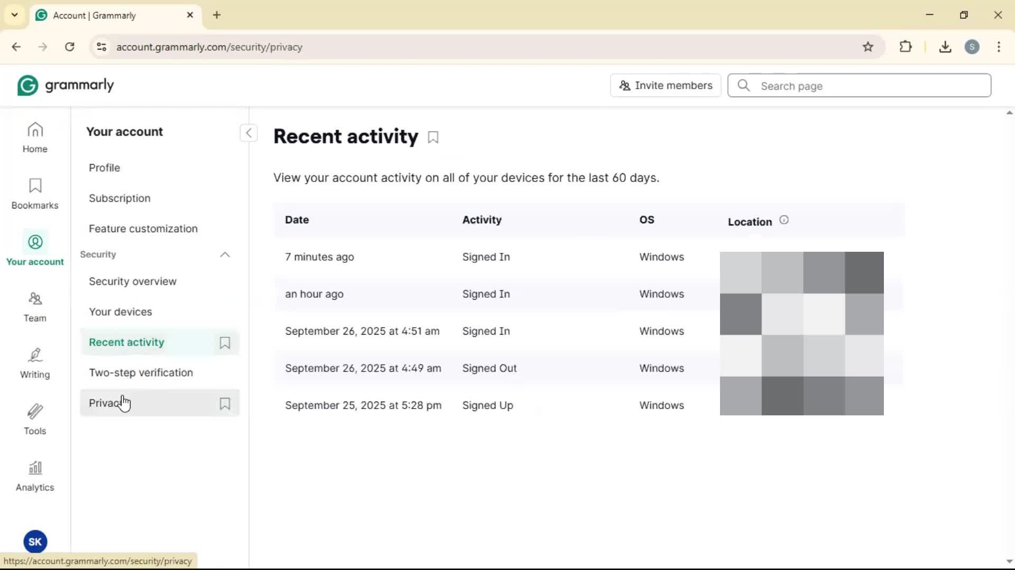This screenshot has width=1015, height=570.
Task: Open the Tools sidebar icon
Action: pos(35,420)
